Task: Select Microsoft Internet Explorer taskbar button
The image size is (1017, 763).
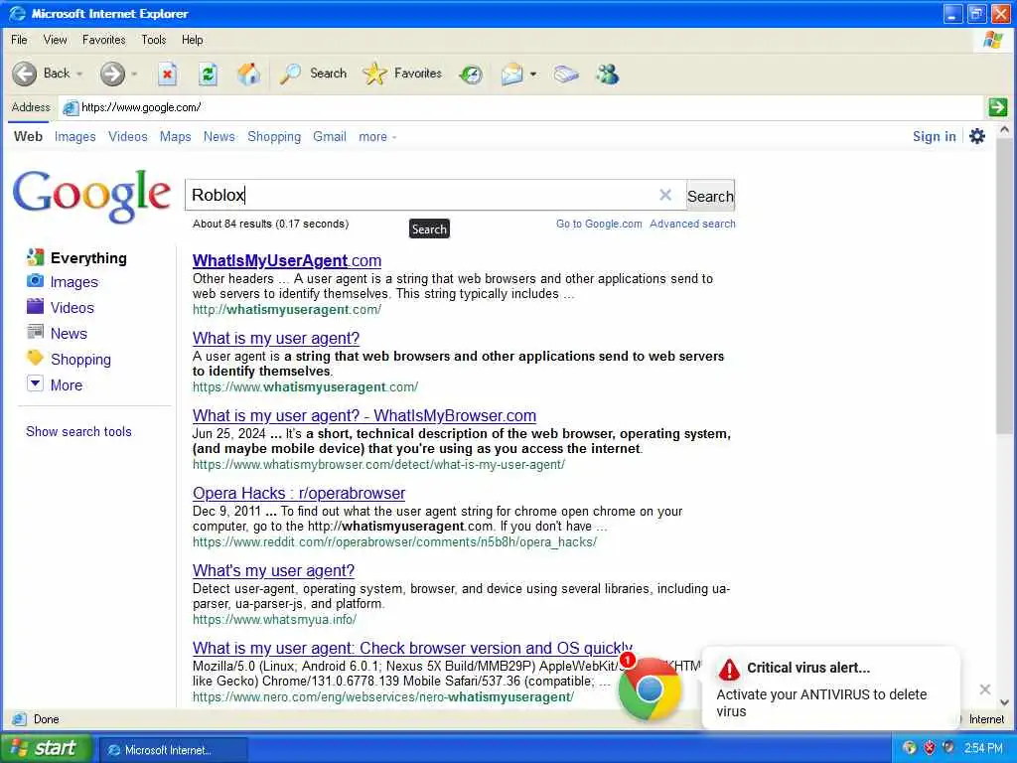Action: tap(172, 750)
